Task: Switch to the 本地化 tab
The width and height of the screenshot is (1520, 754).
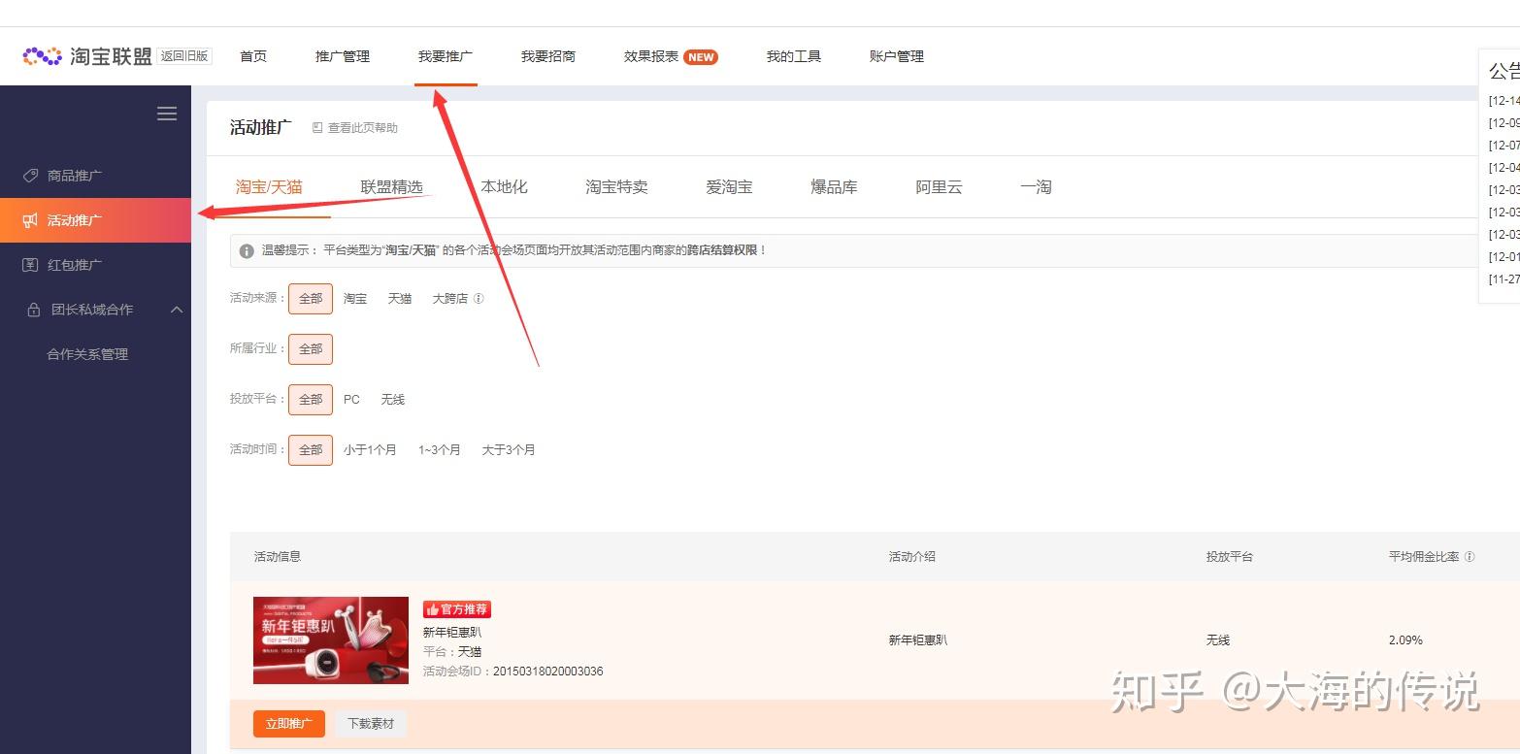Action: point(504,187)
